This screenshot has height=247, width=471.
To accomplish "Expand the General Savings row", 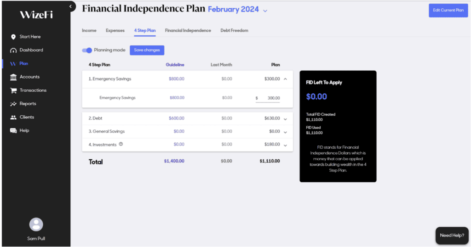I will coord(285,132).
